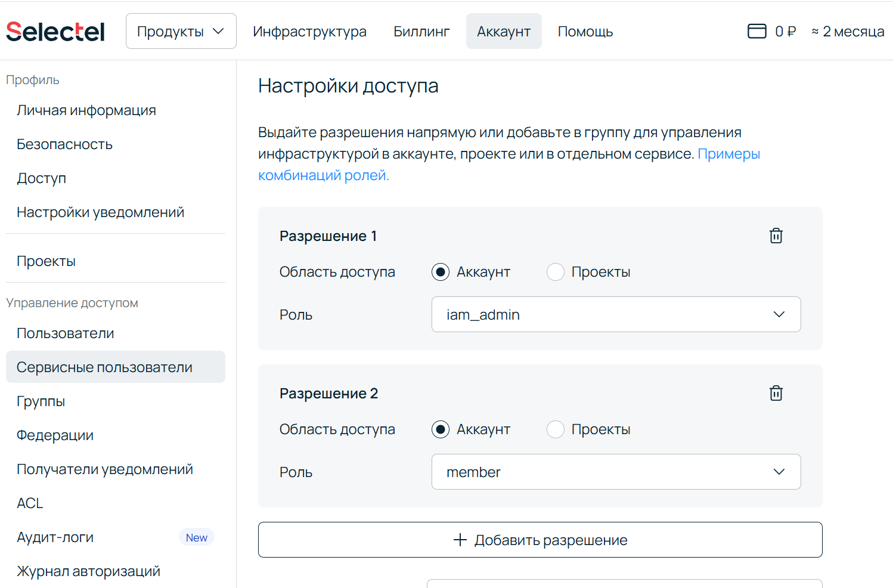Select Проекты scope in Разрешение 2
The width and height of the screenshot is (893, 588).
click(556, 429)
